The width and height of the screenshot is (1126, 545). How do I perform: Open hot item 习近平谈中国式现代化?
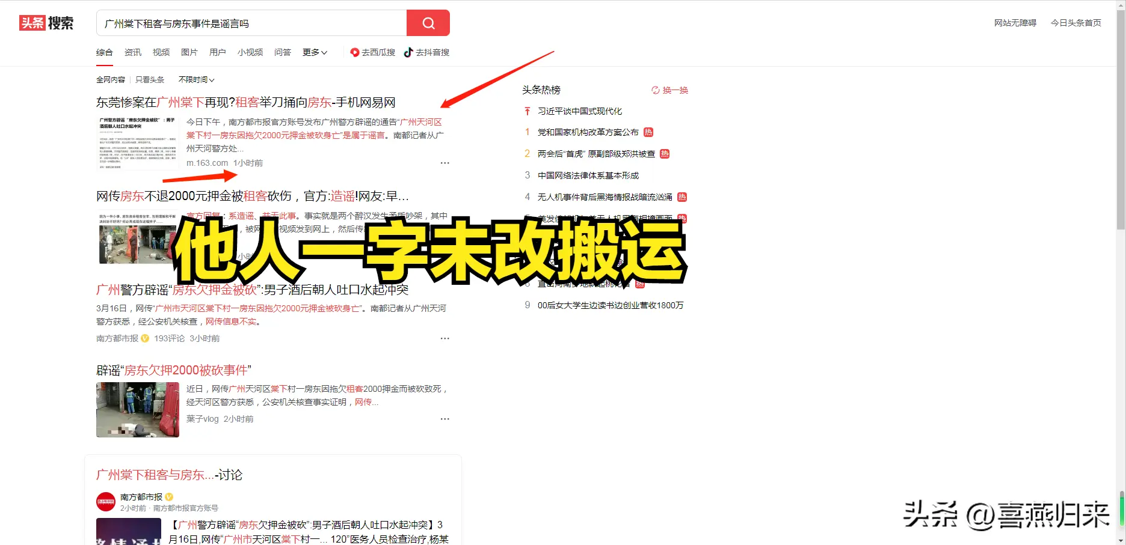tap(580, 111)
